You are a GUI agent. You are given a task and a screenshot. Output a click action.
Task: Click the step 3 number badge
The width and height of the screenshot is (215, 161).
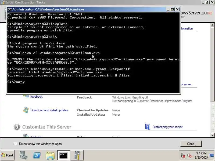[17, 127]
